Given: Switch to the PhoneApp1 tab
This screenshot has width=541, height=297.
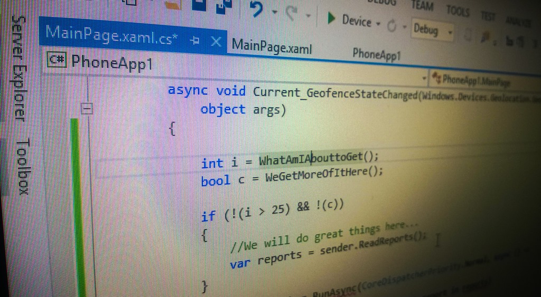Looking at the screenshot, I should click(x=376, y=54).
